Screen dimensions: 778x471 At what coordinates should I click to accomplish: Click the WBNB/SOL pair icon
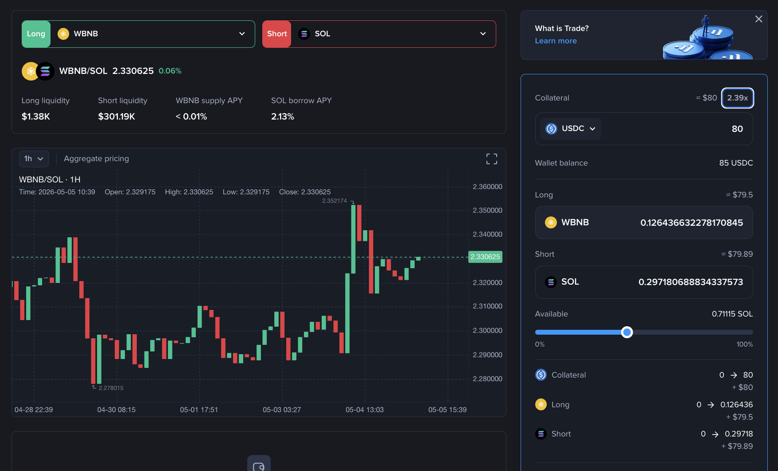[38, 71]
